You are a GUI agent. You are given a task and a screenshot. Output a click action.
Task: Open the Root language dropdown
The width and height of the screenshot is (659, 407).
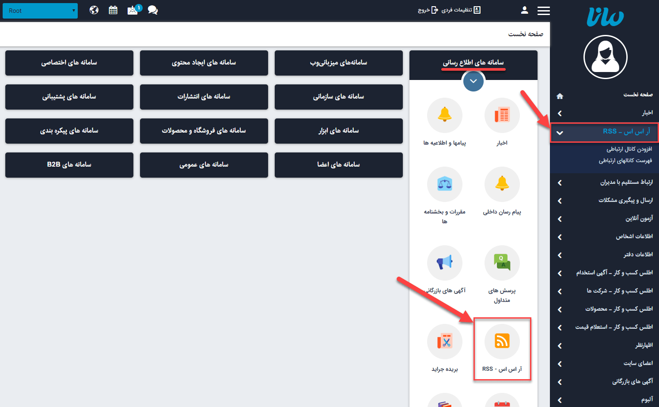40,10
